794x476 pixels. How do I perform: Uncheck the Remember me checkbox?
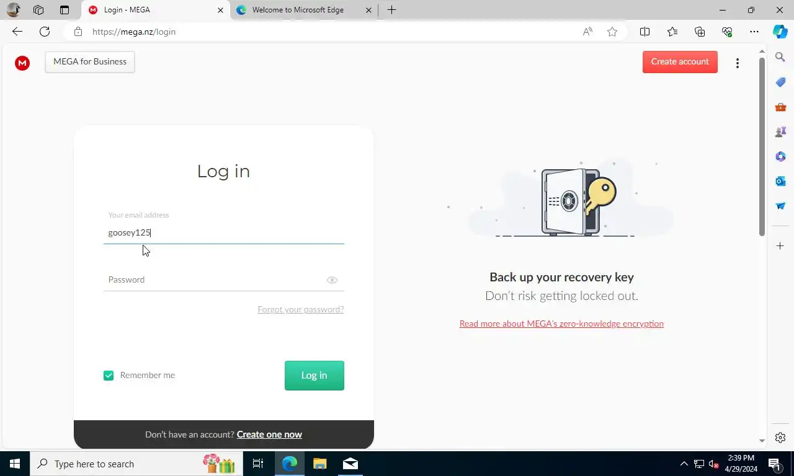click(109, 376)
